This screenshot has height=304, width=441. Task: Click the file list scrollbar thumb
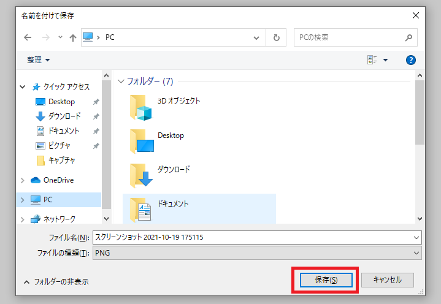tap(420, 112)
